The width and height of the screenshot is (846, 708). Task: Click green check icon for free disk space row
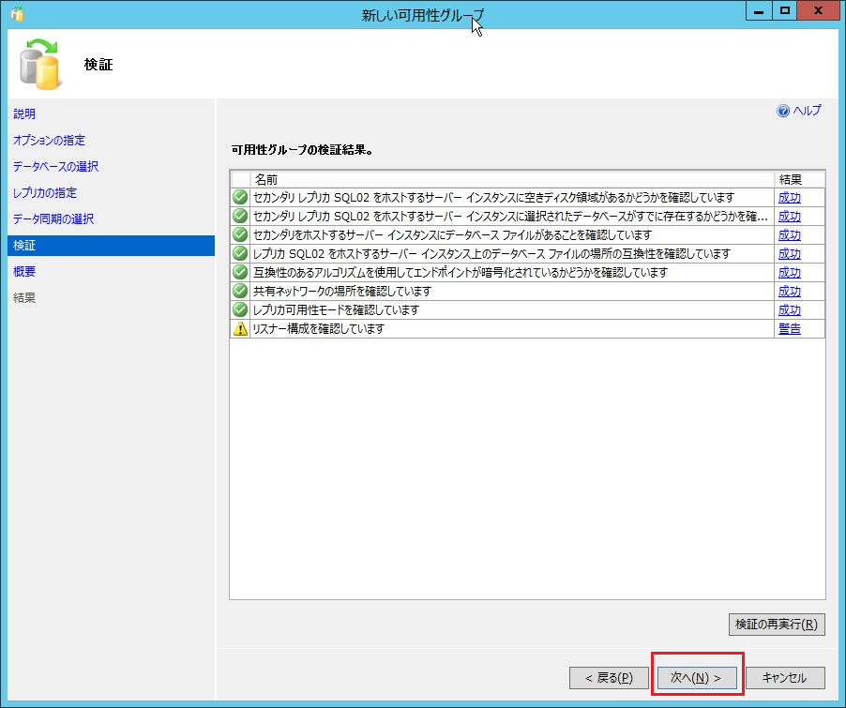(240, 198)
